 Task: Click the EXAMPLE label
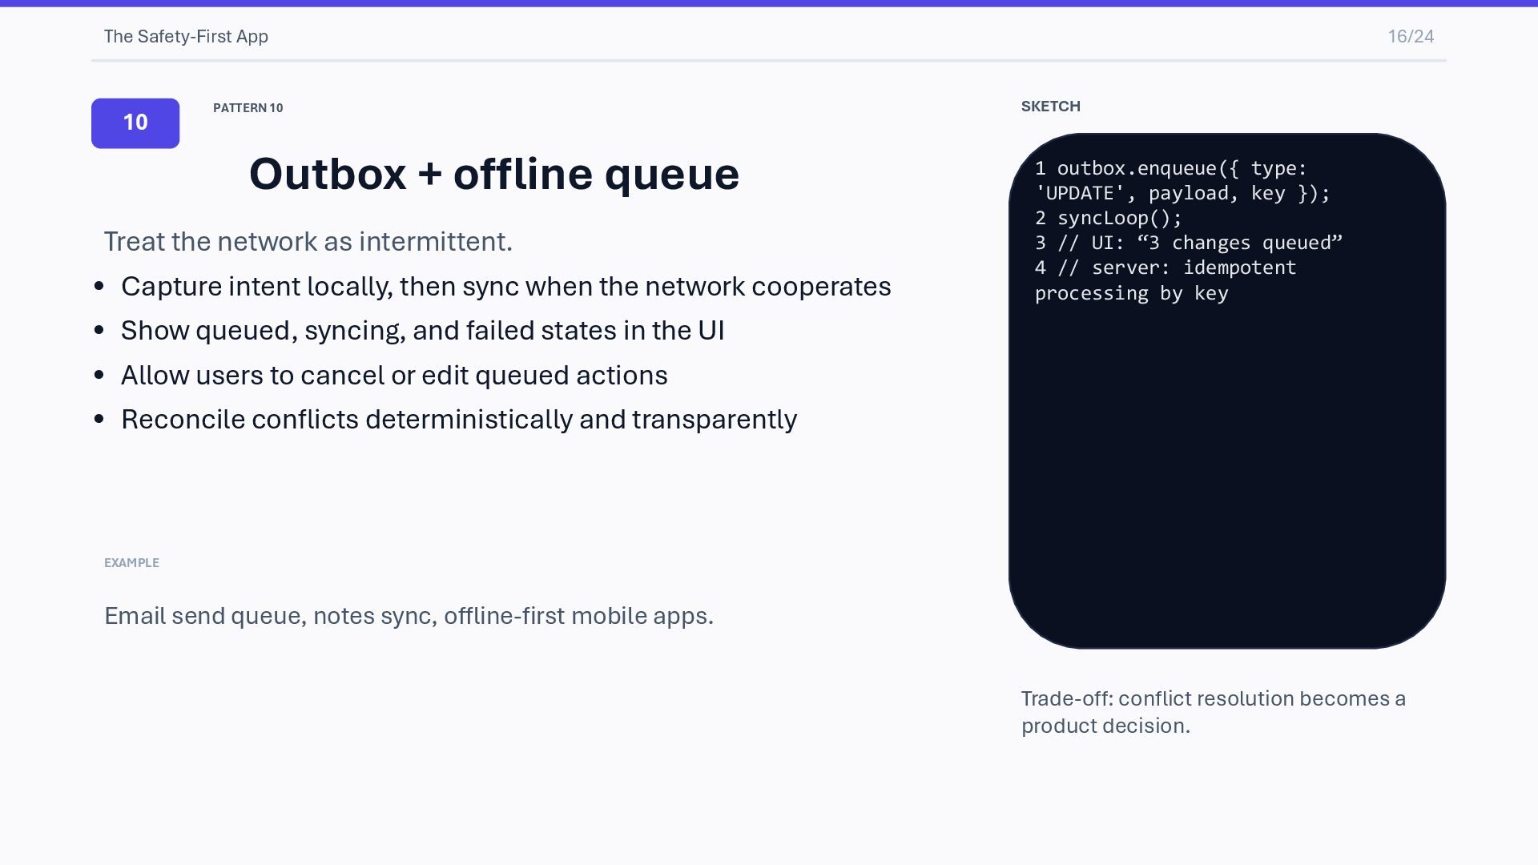click(131, 563)
